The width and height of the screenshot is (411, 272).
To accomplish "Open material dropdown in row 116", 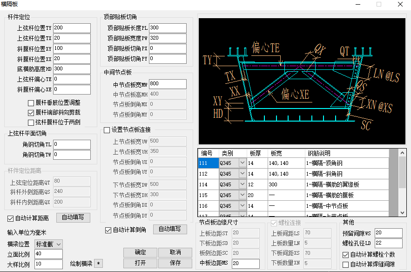I will [x=242, y=206].
